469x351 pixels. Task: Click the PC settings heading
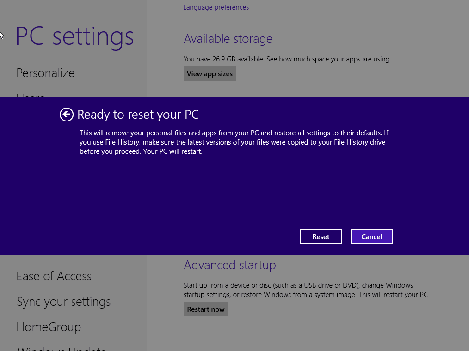[74, 36]
